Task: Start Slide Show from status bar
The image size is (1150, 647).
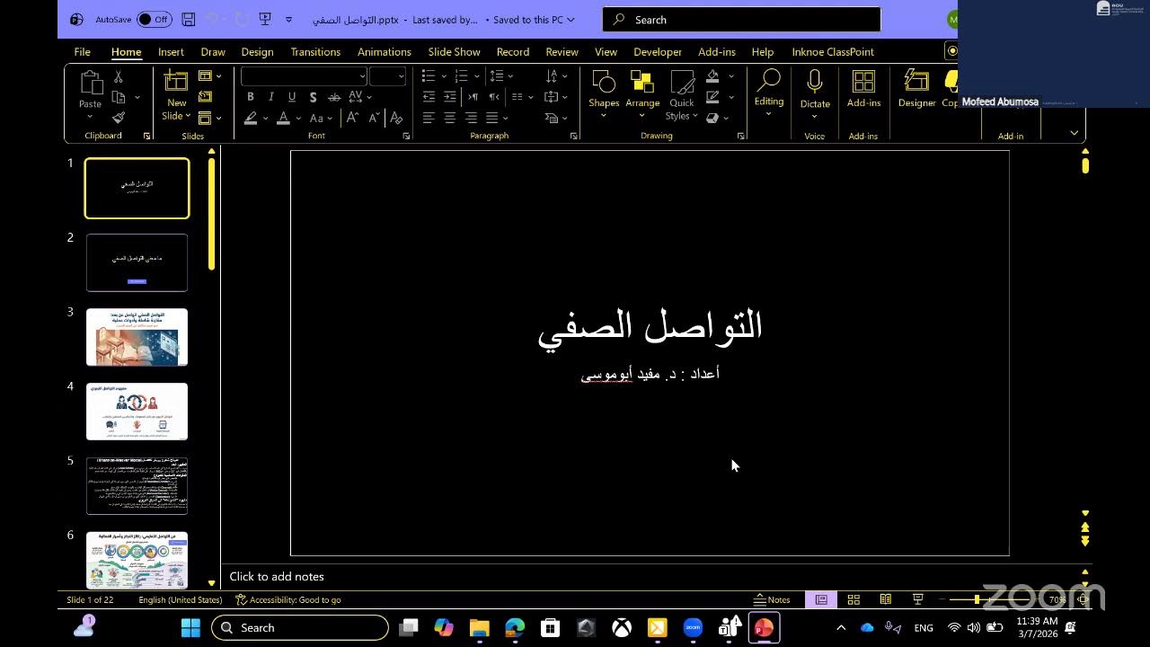Action: pyautogui.click(x=917, y=599)
